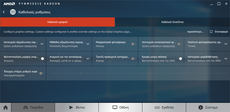Open the Παιχνίδια section
This screenshot has height=112, width=230.
click(33, 108)
